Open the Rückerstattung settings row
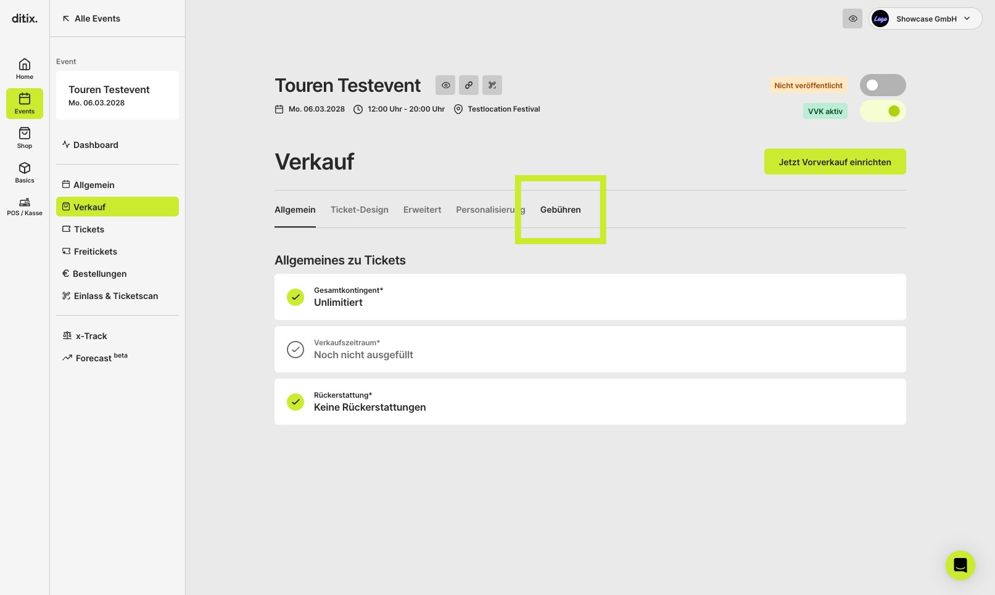 (x=590, y=401)
